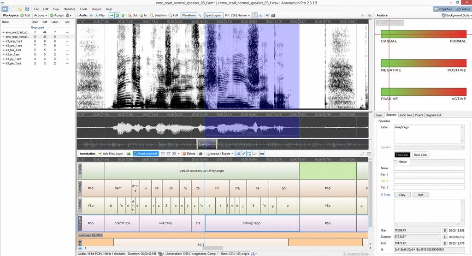This screenshot has width=472, height=256.
Task: Click into the segment Name field
Action: click(x=429, y=168)
